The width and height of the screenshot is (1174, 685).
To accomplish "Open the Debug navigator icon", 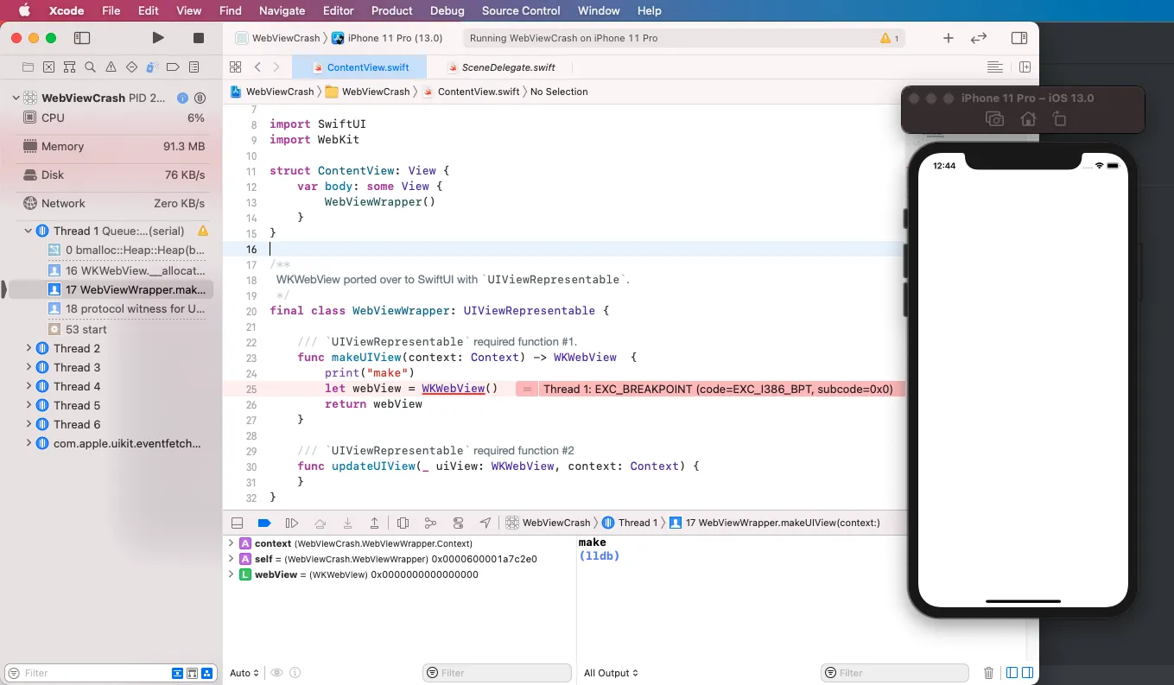I will pyautogui.click(x=152, y=67).
